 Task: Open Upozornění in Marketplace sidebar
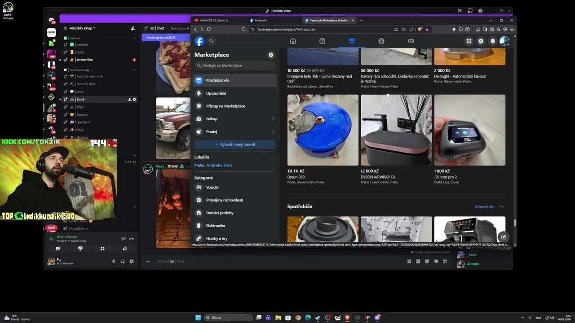(235, 93)
